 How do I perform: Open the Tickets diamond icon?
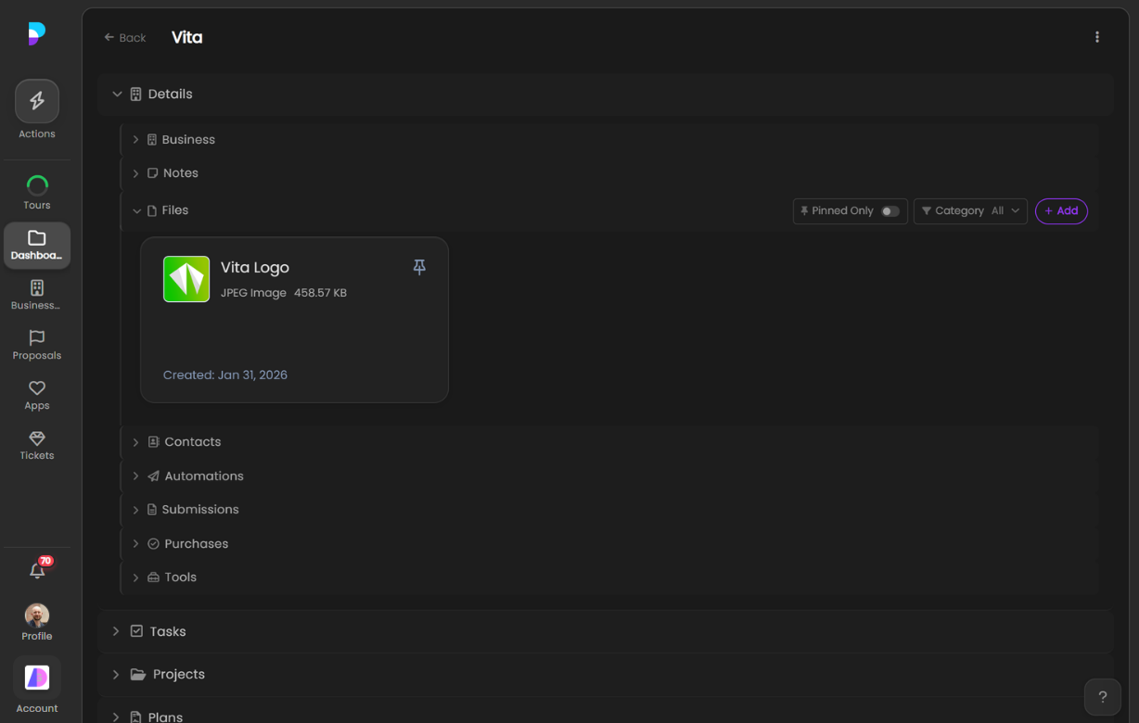[37, 438]
